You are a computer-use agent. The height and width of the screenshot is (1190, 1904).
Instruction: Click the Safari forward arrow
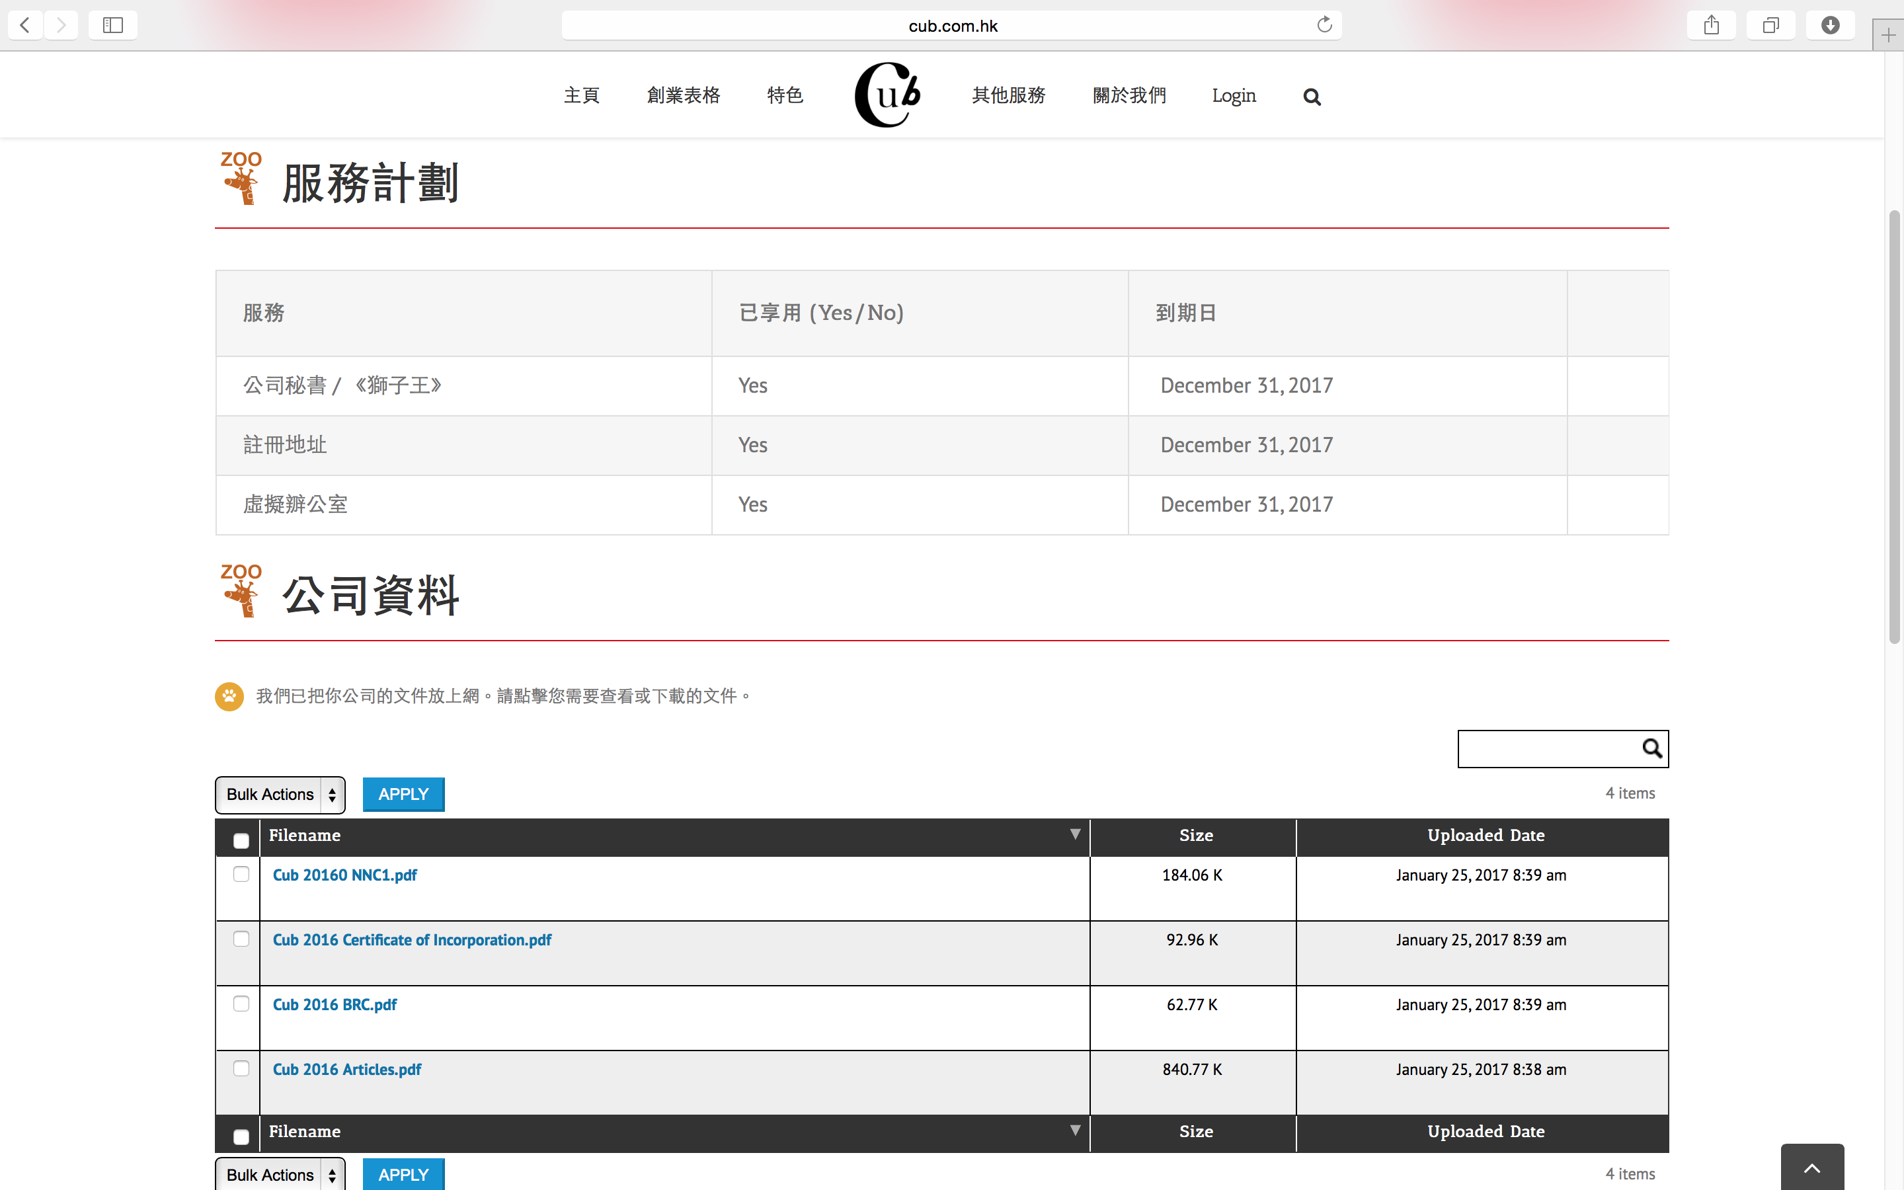tap(61, 25)
